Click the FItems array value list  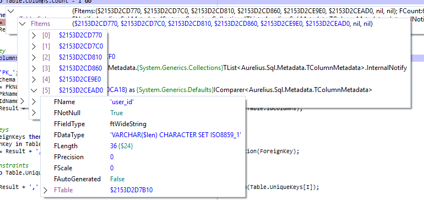tap(222, 24)
